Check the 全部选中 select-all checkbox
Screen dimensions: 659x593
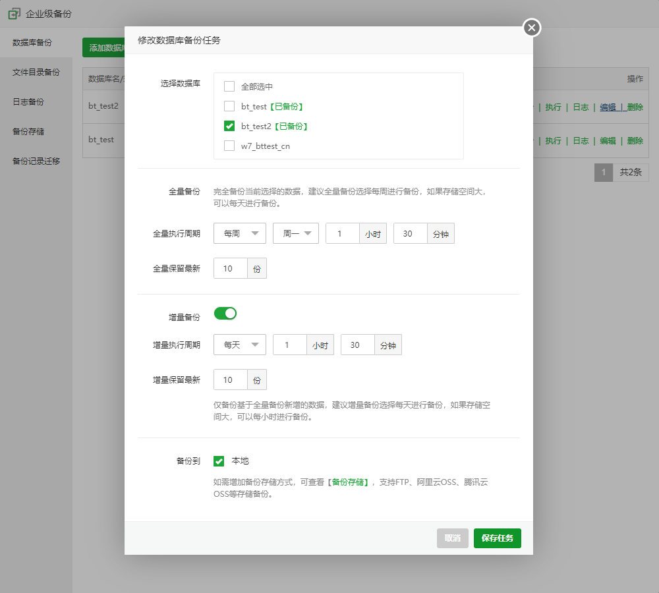tap(229, 86)
